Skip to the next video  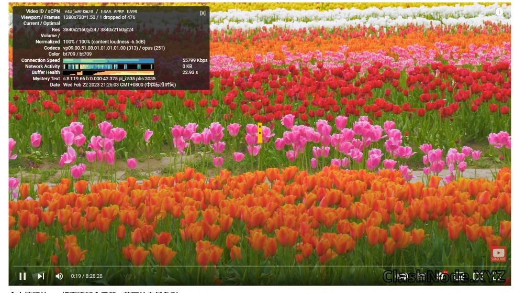coord(41,276)
